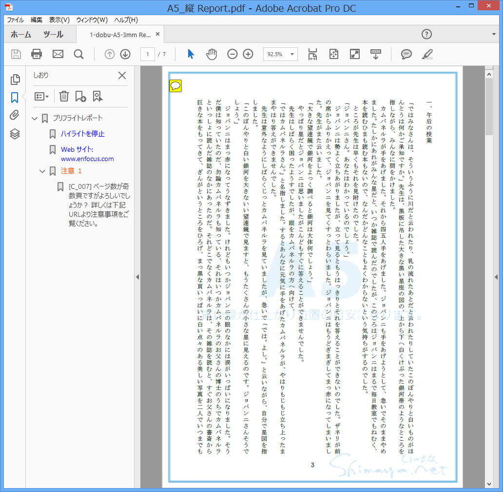Zoom in with the plus icon

tap(248, 54)
